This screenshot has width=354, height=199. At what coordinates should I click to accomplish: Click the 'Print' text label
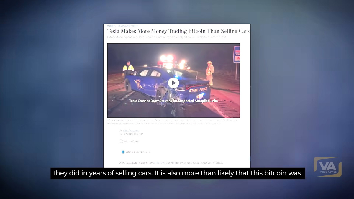[x=126, y=142]
